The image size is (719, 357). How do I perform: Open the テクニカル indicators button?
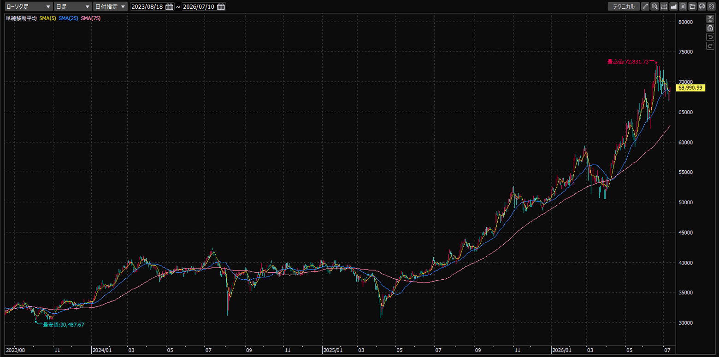coord(624,6)
